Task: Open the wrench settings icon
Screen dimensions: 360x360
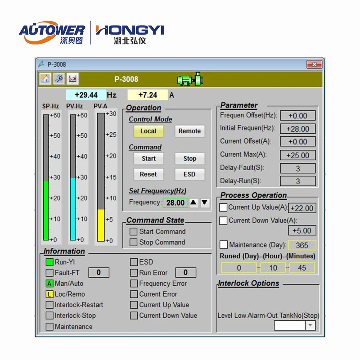Action: click(59, 79)
